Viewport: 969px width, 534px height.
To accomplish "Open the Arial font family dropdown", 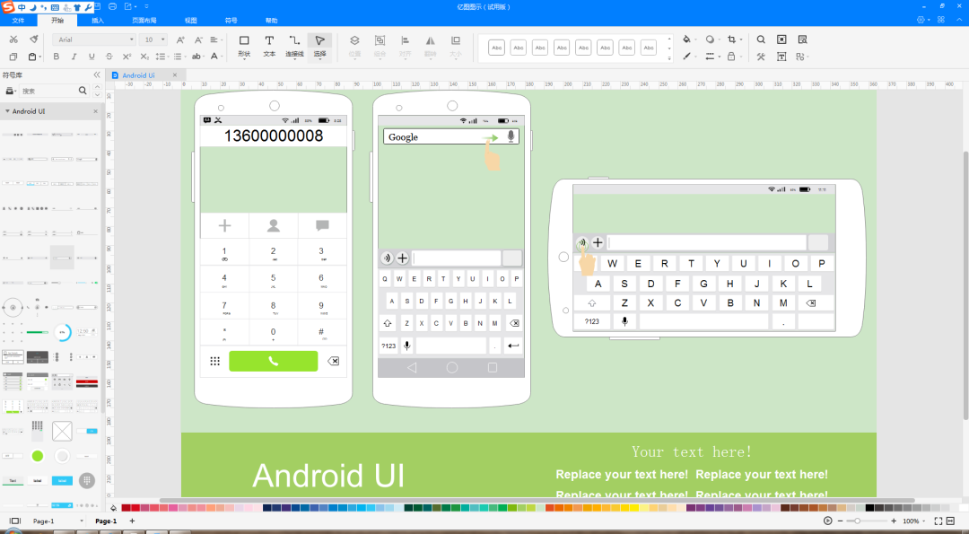I will click(95, 39).
